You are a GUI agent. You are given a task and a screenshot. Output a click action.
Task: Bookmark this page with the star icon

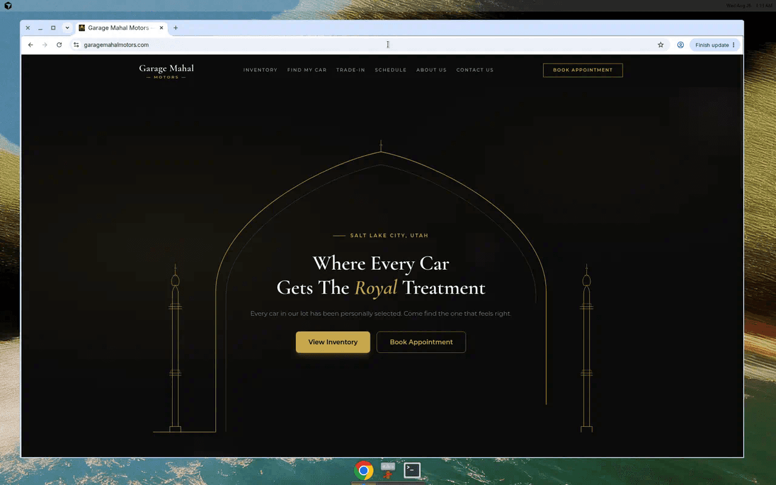(661, 45)
